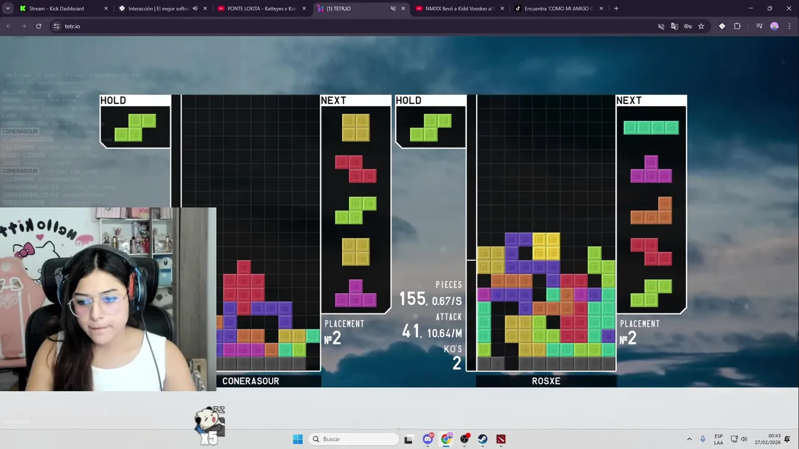
Task: Click the purple T piece in CONERASOUR's next queue
Action: pos(356,293)
